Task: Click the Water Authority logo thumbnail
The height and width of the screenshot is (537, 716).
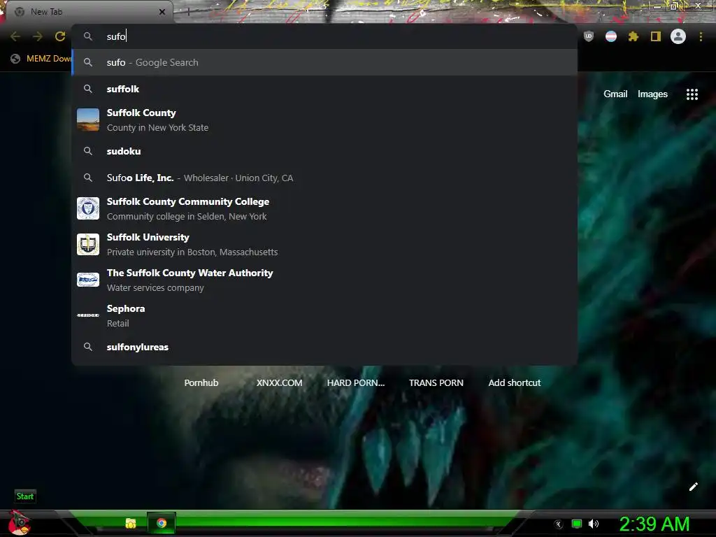Action: tap(88, 280)
